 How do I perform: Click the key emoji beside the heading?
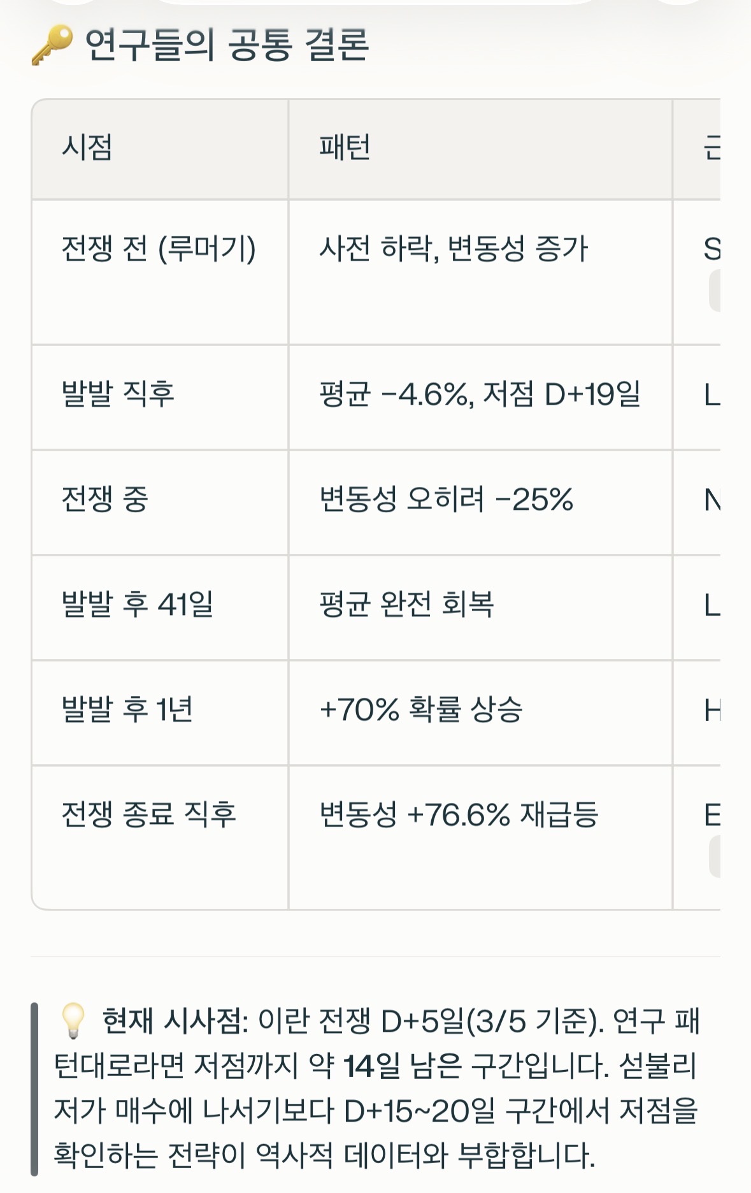[52, 47]
